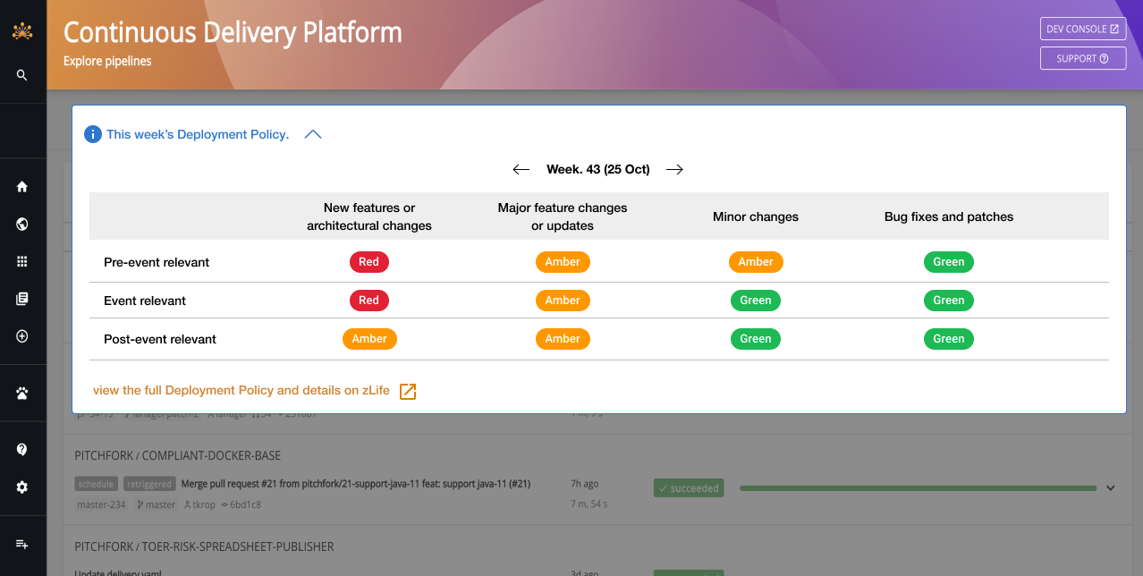Click Green badge for Pre-event bug fixes
Image resolution: width=1143 pixels, height=576 pixels.
[x=949, y=262]
